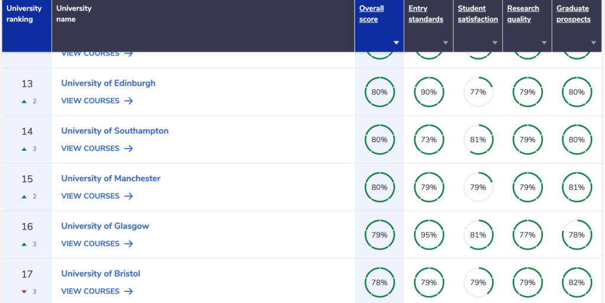This screenshot has width=605, height=303.
Task: Select the Overall score column header link
Action: point(371,14)
